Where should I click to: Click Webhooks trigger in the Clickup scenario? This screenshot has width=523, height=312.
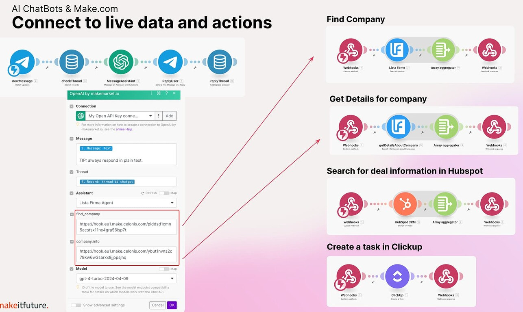click(x=349, y=277)
